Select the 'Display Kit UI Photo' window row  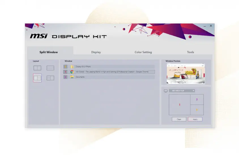tap(109, 67)
